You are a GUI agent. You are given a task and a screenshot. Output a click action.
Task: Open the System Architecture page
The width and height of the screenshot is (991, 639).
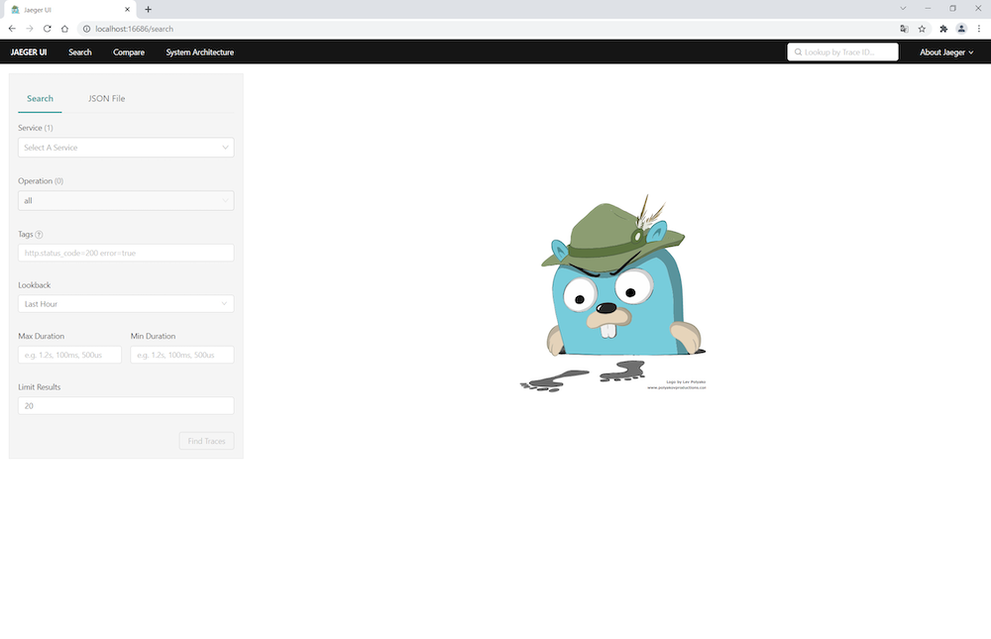pyautogui.click(x=200, y=52)
